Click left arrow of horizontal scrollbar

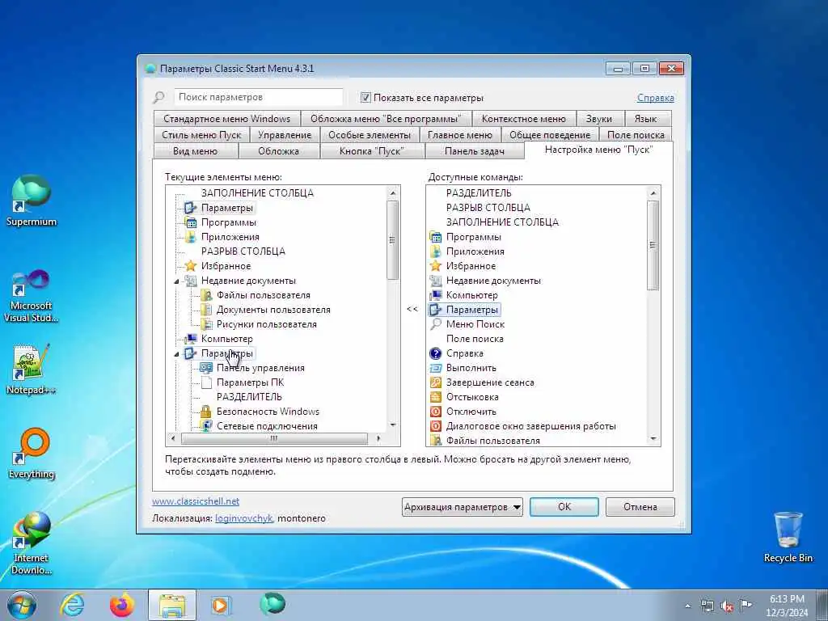(173, 438)
